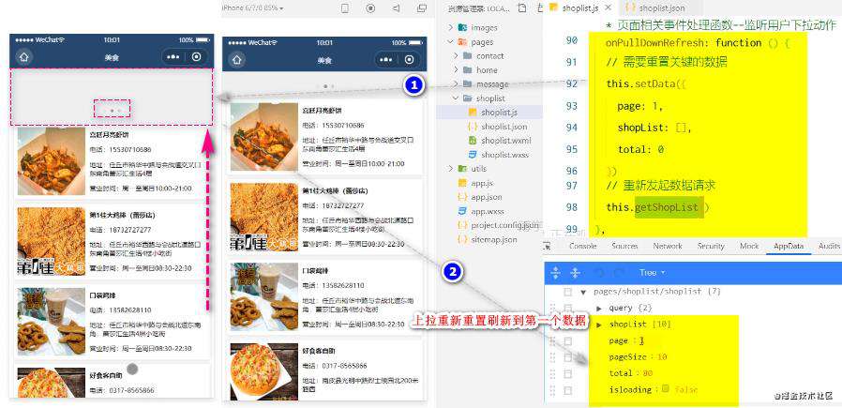Open project.config.json in the file tree

click(x=504, y=225)
